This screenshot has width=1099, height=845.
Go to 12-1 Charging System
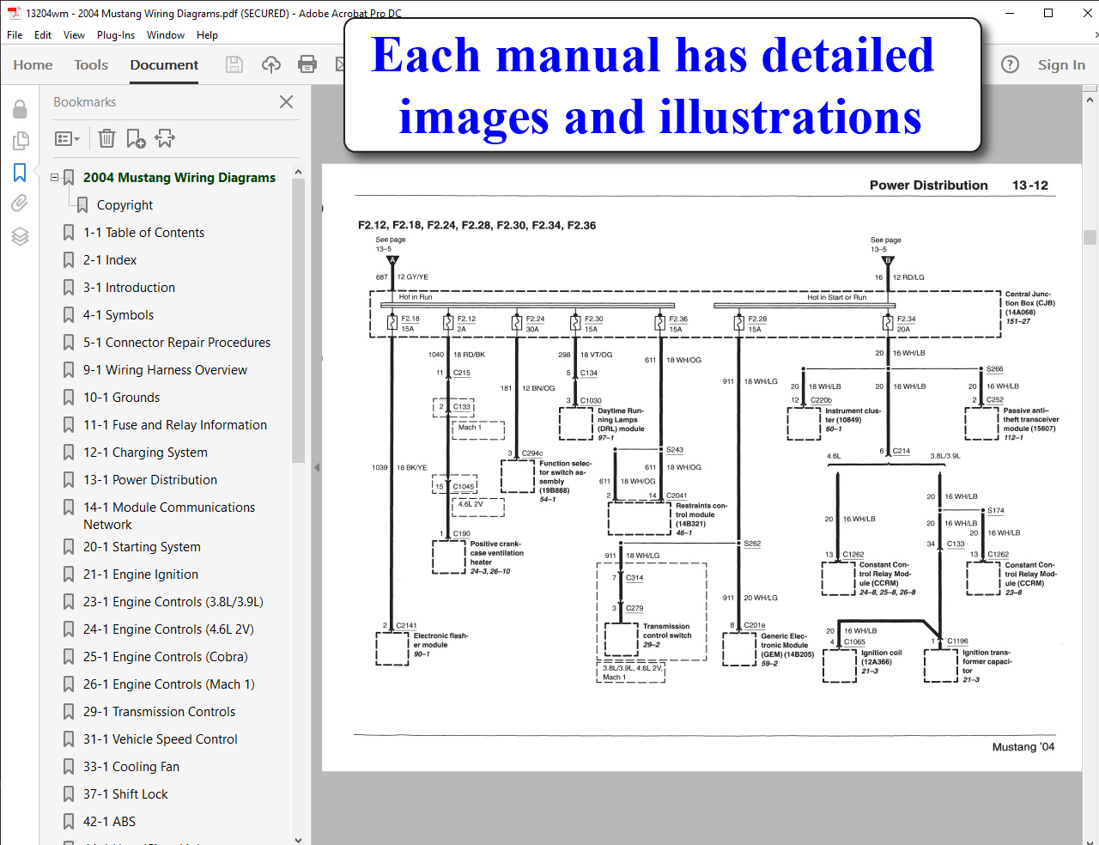pos(145,453)
